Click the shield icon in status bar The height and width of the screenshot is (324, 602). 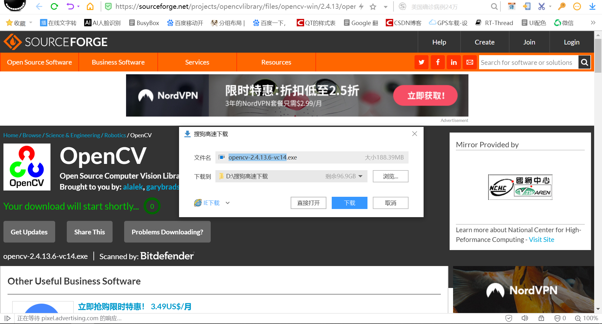pos(509,318)
